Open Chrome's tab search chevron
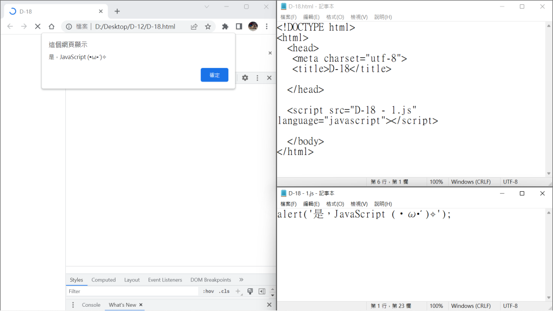This screenshot has height=311, width=553. tap(207, 6)
